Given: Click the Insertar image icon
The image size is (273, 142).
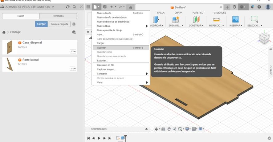Looking at the screenshot, I should pos(235,20).
